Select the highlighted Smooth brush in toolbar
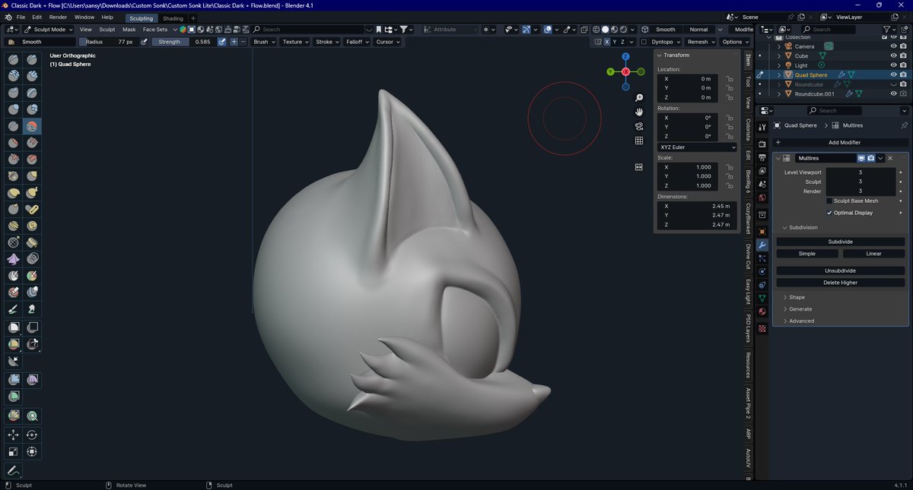This screenshot has height=490, width=913. point(32,125)
